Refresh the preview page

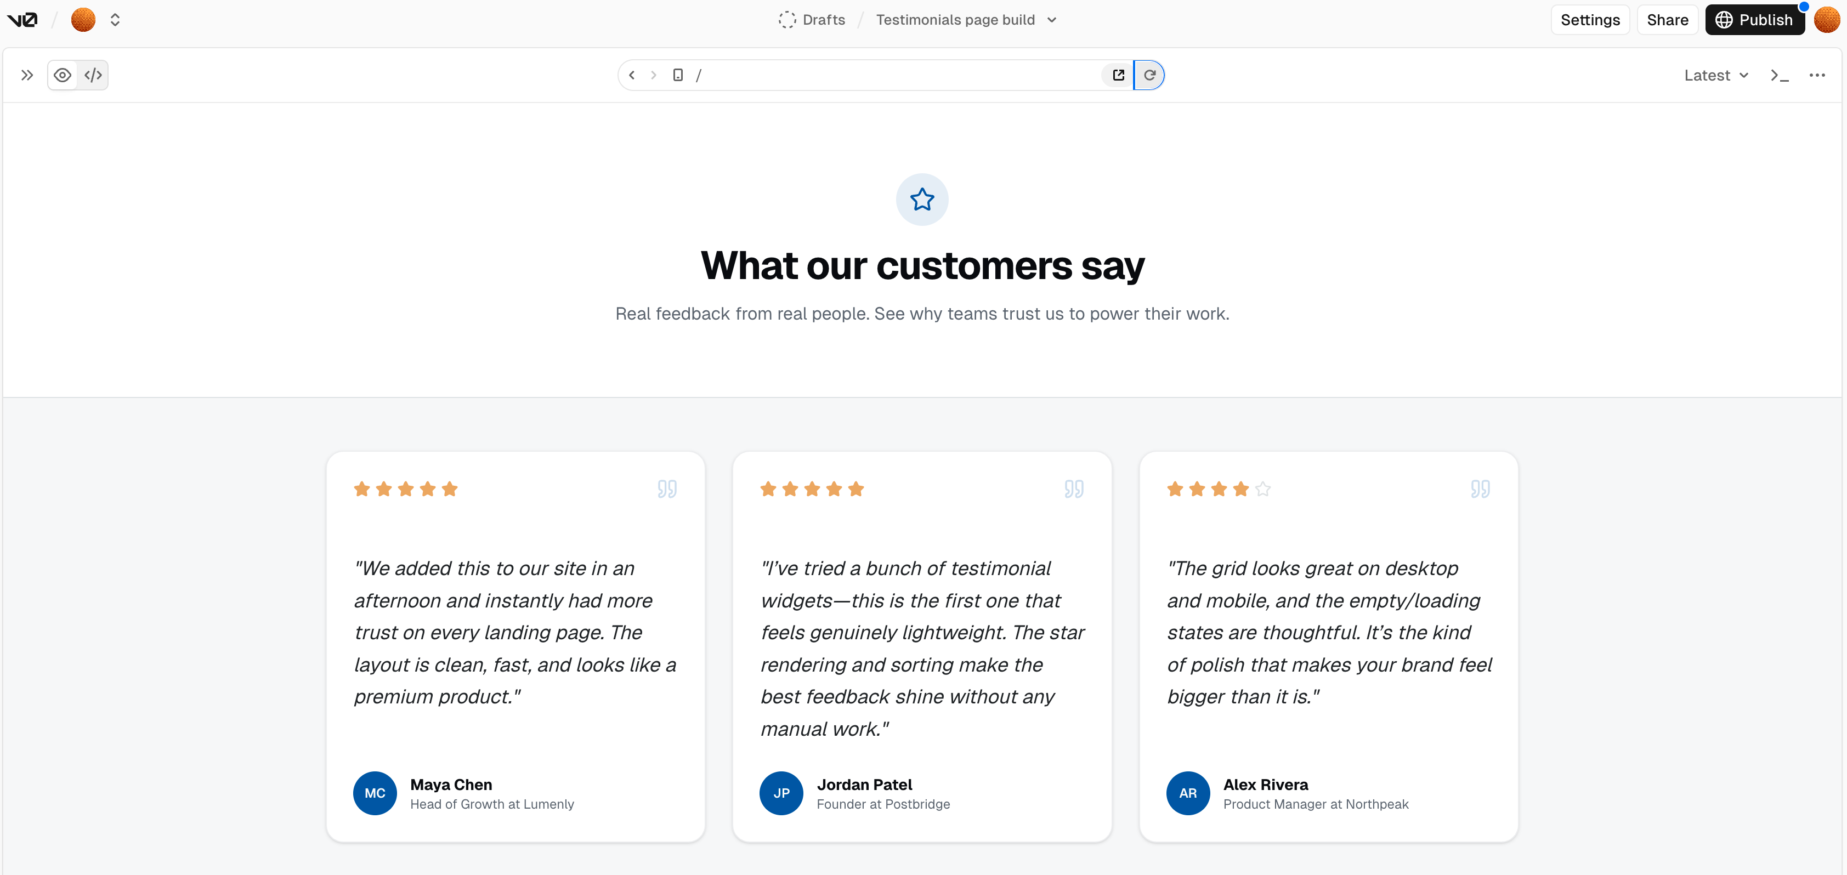(x=1149, y=75)
